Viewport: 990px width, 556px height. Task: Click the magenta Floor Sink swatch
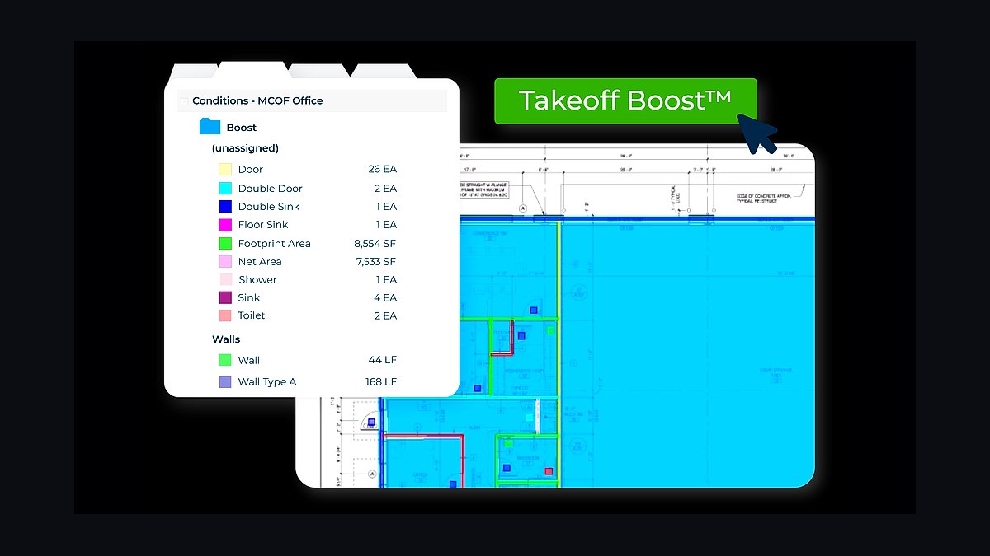click(x=224, y=224)
